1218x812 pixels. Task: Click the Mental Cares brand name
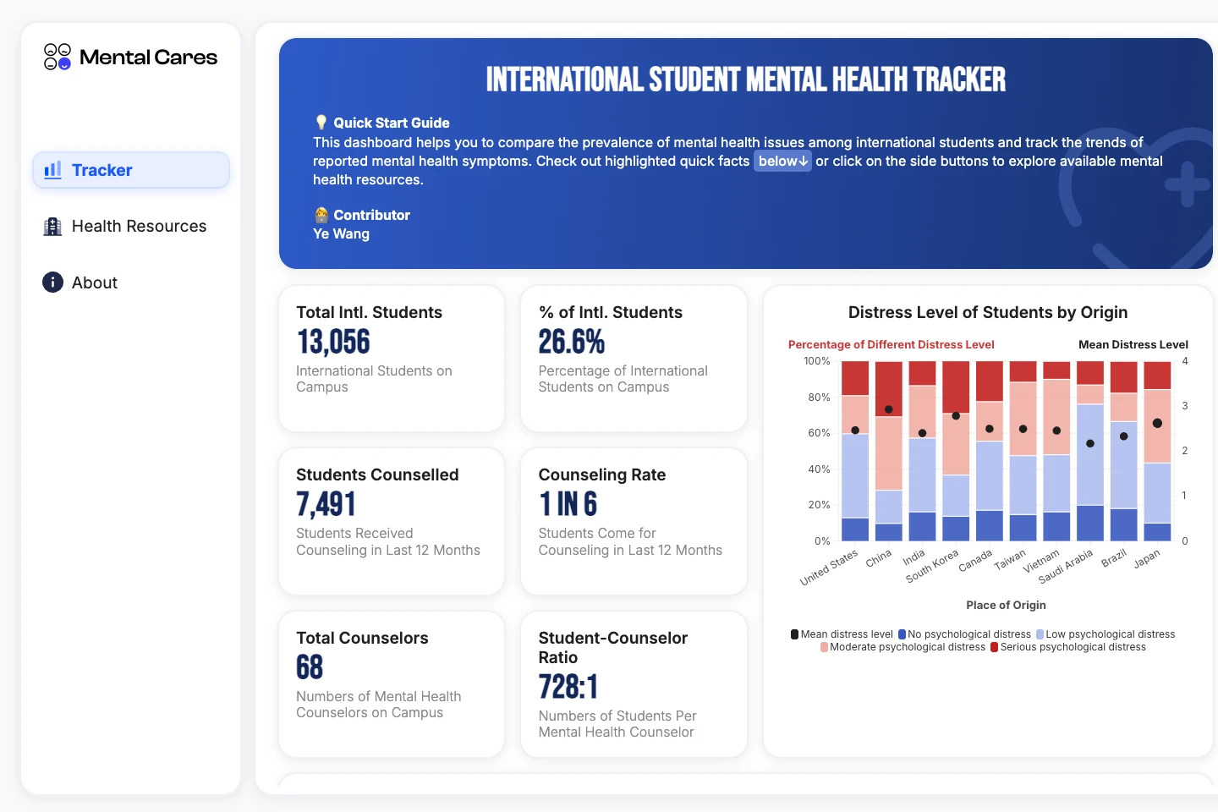pos(148,58)
